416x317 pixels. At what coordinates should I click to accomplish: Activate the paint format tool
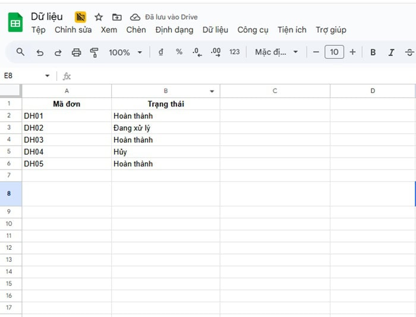94,52
